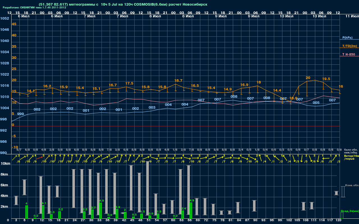Click the 4.1 precipitation label

(44, 203)
